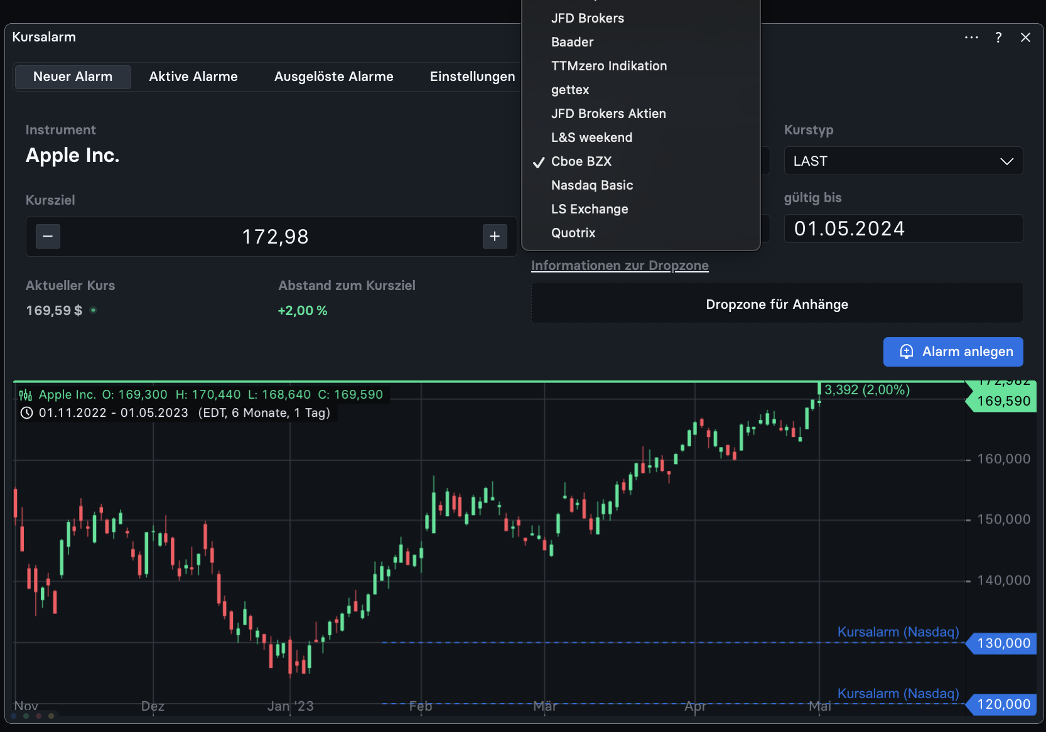
Task: Click the Aktueller Kurs value 169,59 $
Action: (54, 311)
